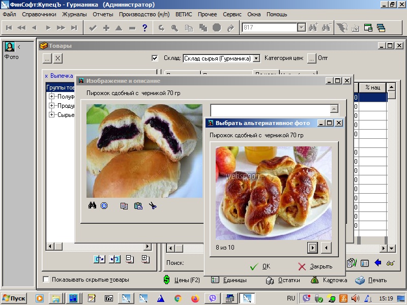Click the scissors cut icon under the photo
The height and width of the screenshot is (305, 407).
[x=152, y=206]
